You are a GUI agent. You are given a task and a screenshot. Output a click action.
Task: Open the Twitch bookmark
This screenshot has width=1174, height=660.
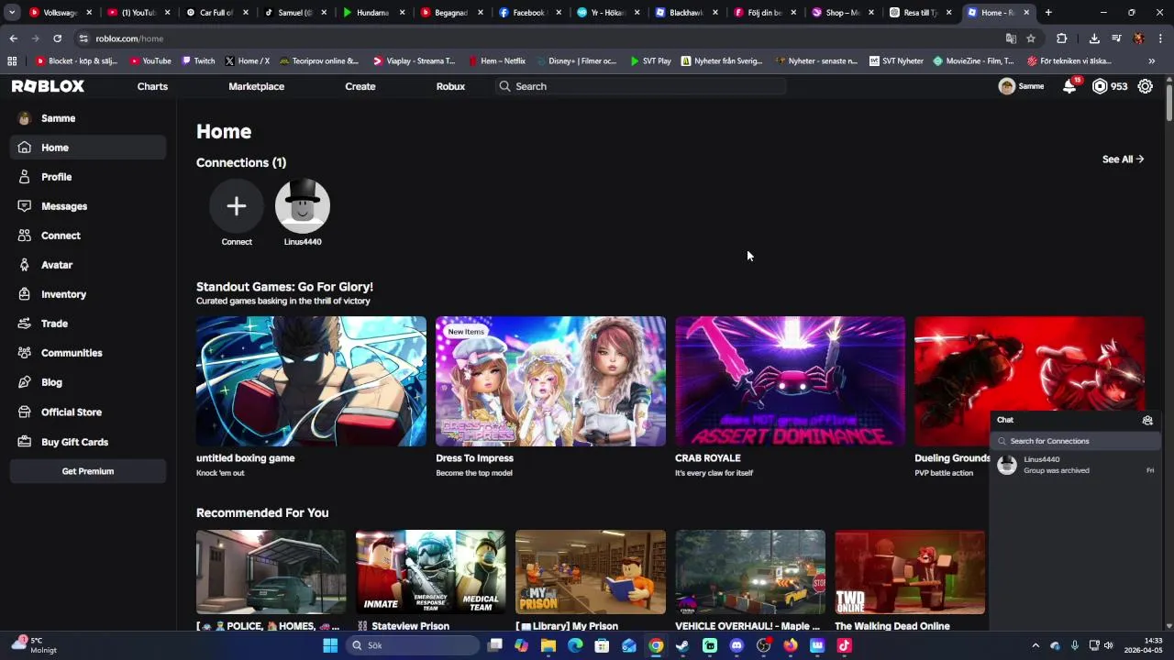pos(198,61)
